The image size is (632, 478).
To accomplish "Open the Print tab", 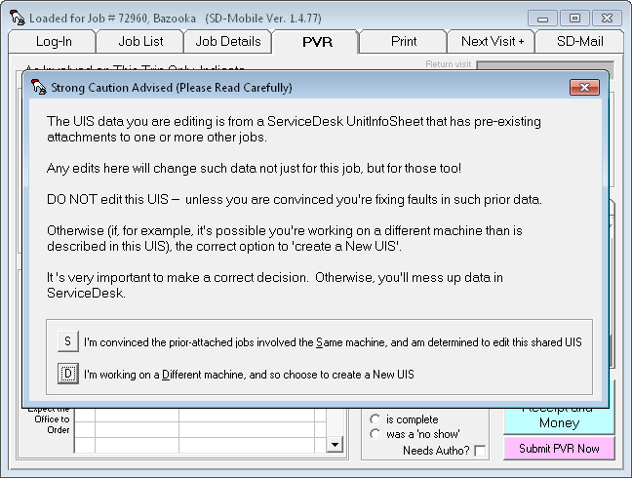I will [x=404, y=41].
